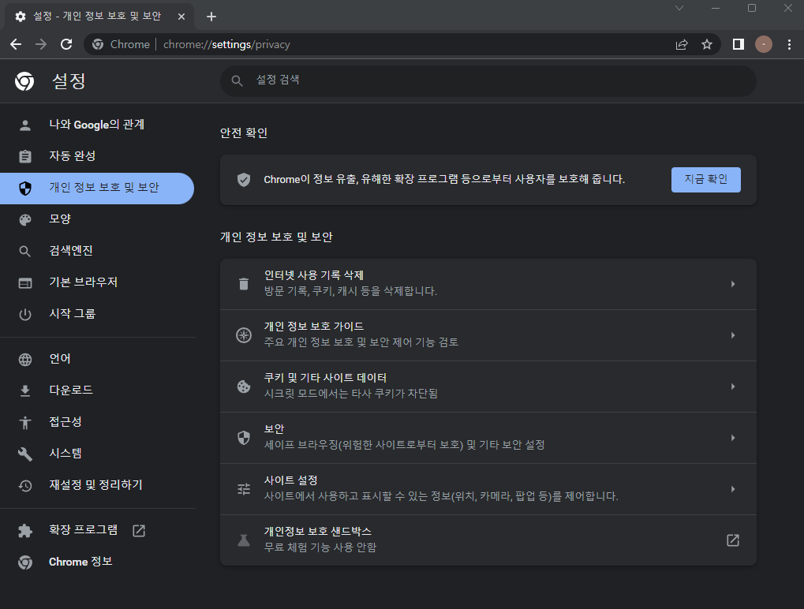804x609 pixels.
Task: Click the magnifier icon in settings search
Action: pyautogui.click(x=237, y=80)
